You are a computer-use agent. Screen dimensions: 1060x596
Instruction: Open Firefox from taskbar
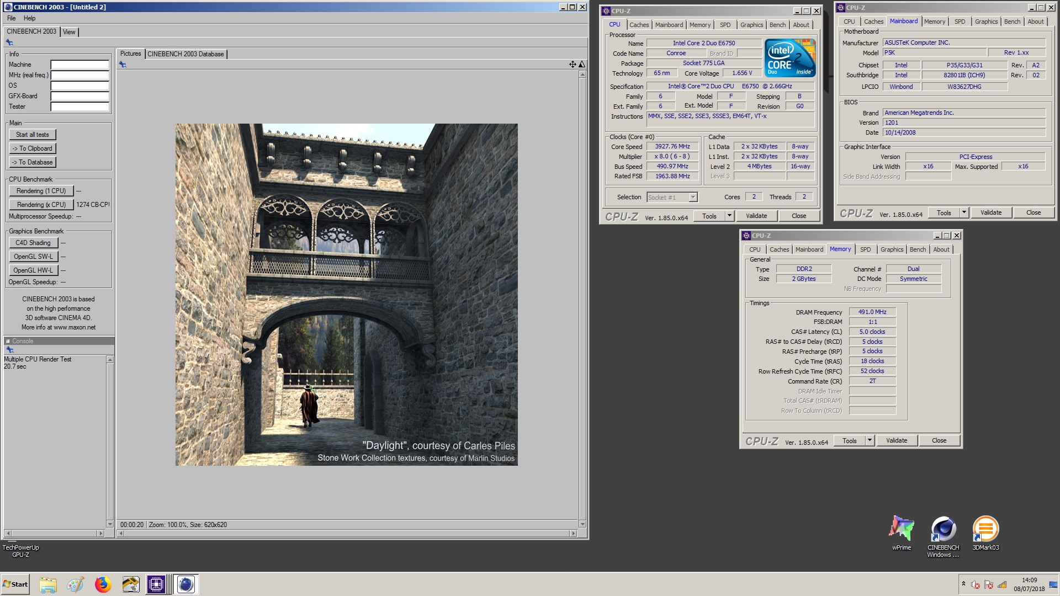pyautogui.click(x=103, y=584)
